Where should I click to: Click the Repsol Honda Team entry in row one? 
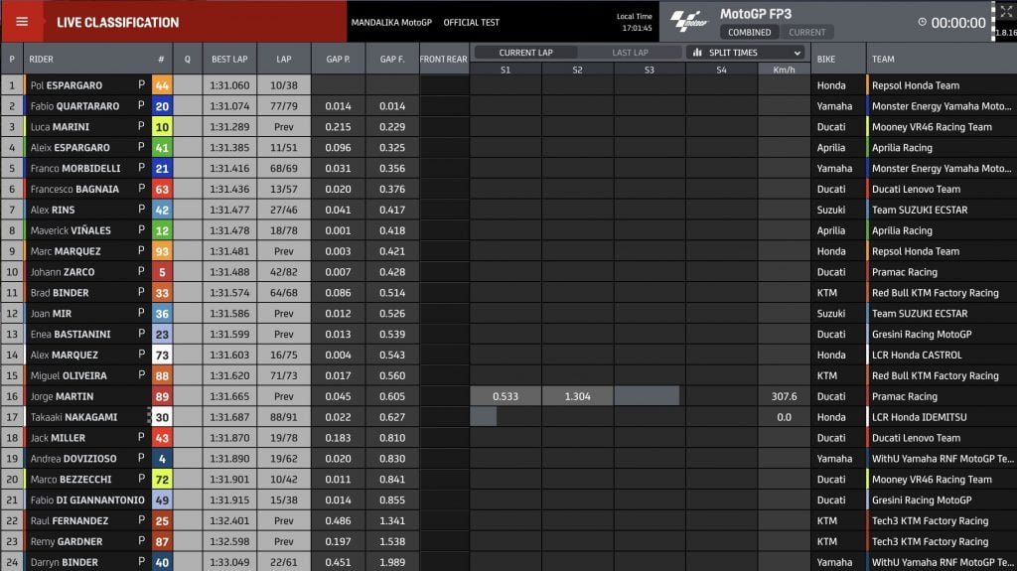[915, 85]
